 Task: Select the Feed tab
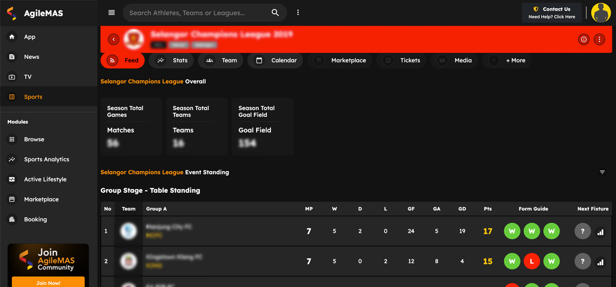(123, 60)
